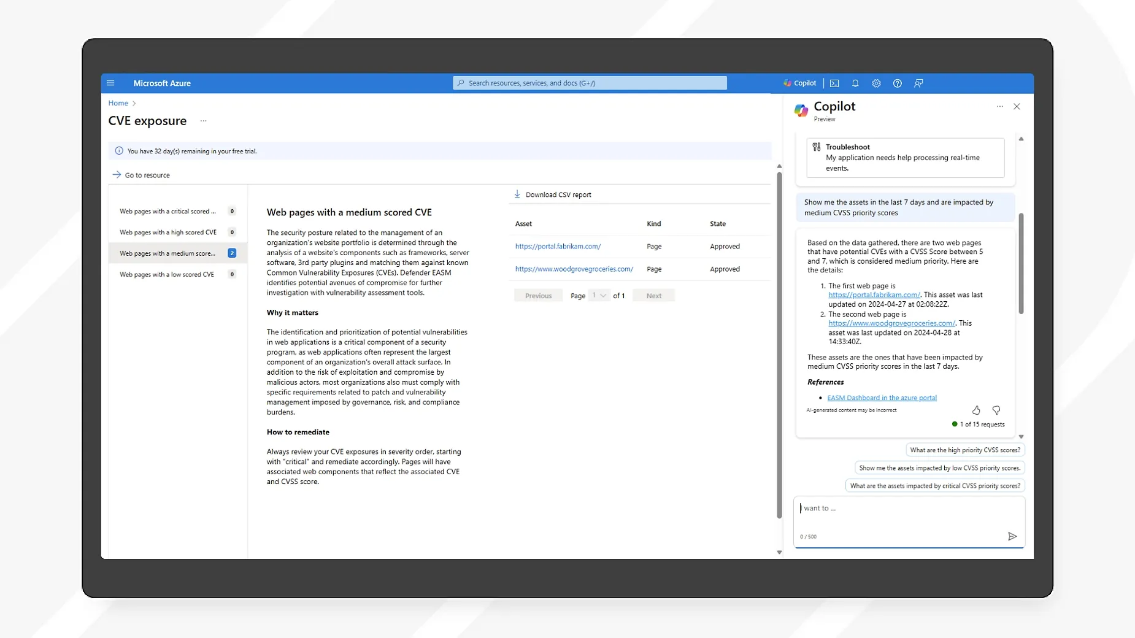Open the help question mark icon
This screenshot has height=638, width=1135.
[897, 83]
